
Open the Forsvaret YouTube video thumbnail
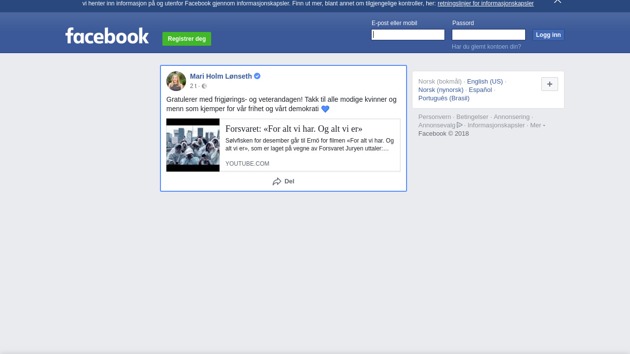(193, 145)
